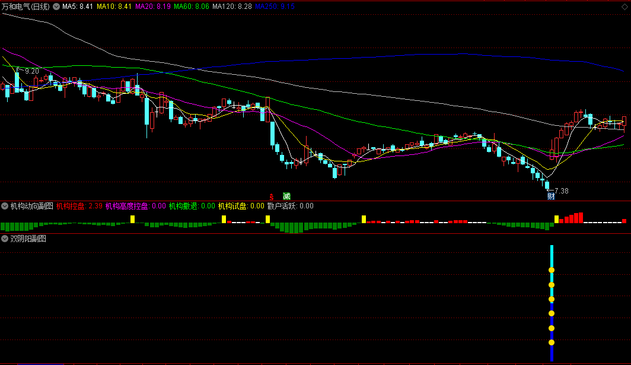The width and height of the screenshot is (631, 365).
Task: Select the MA250: 9.15 indicator label
Action: pos(275,7)
